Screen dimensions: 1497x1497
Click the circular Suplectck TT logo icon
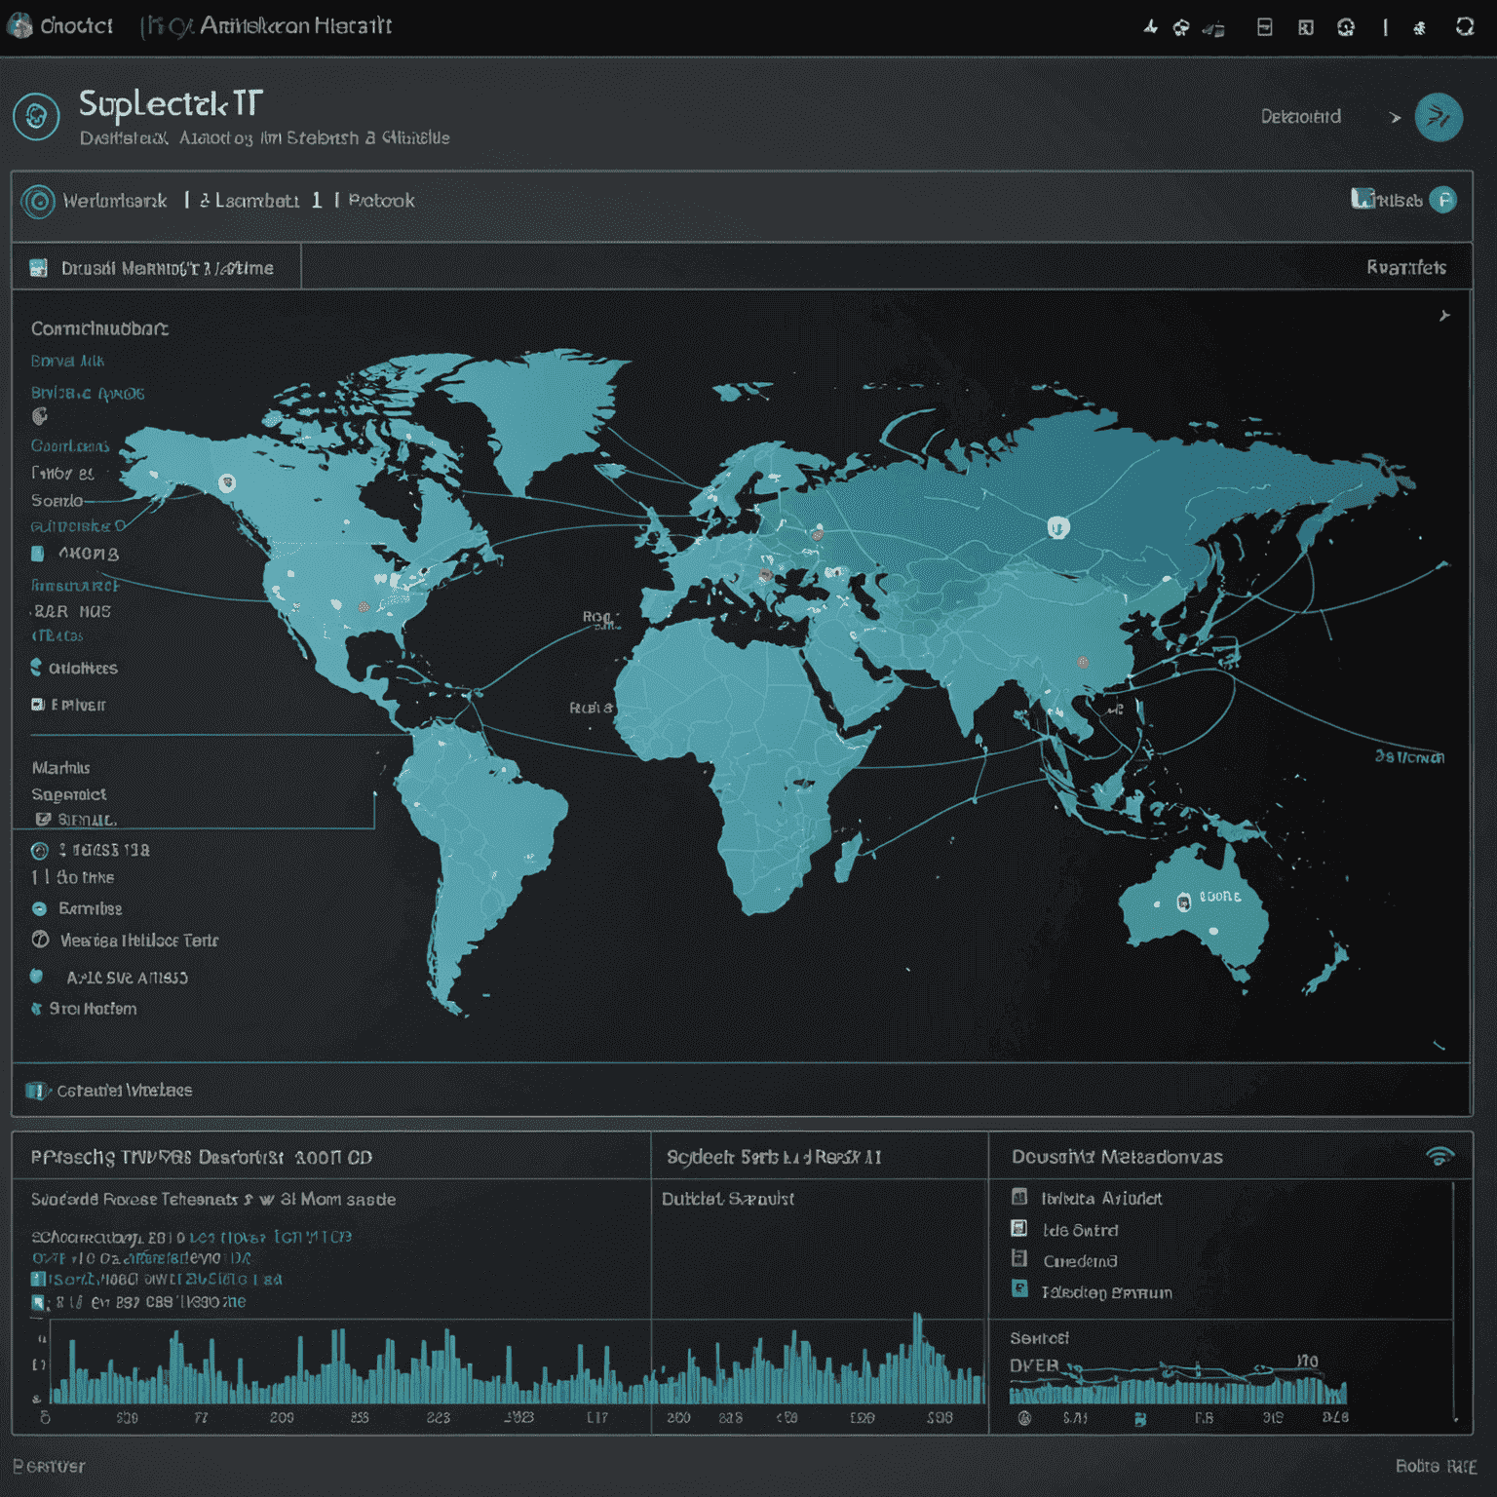point(37,117)
